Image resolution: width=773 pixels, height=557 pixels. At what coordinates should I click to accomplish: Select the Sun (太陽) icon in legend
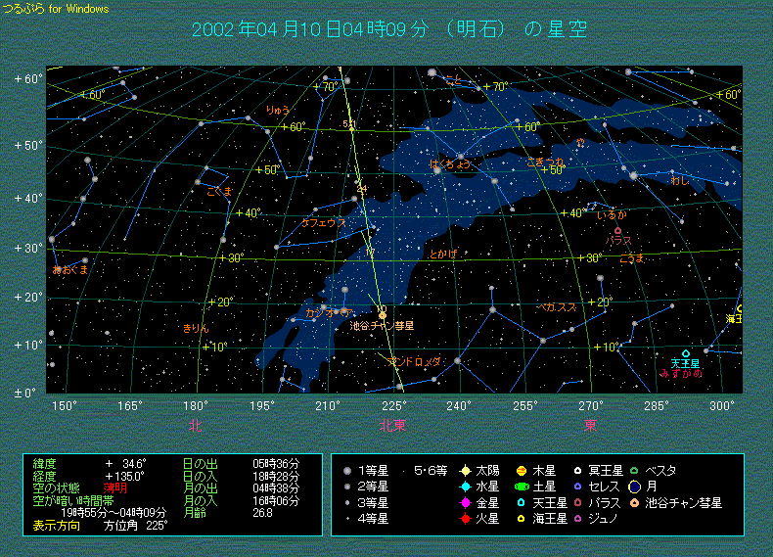(x=467, y=471)
